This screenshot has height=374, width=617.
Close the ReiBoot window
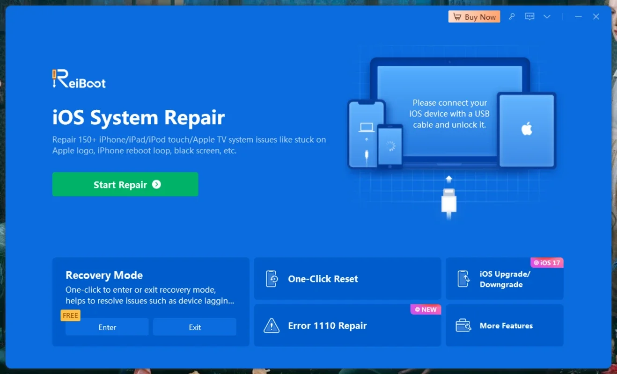(596, 17)
